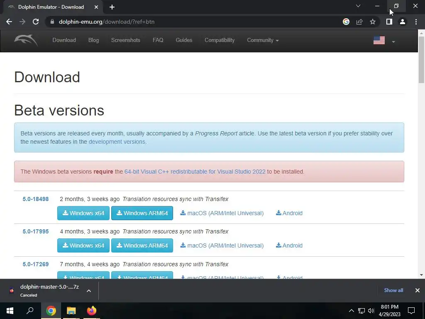Screen dimensions: 425x319
Task: Download Windows ARM64 for 5.0-18498
Action: [x=142, y=213]
